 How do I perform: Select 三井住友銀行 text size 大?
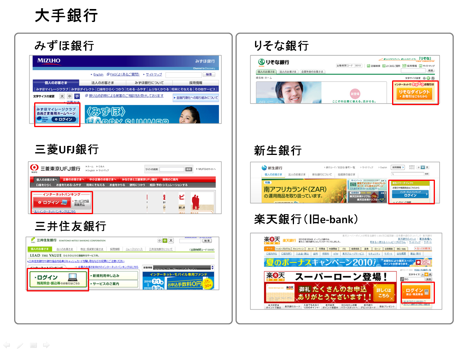[171, 240]
